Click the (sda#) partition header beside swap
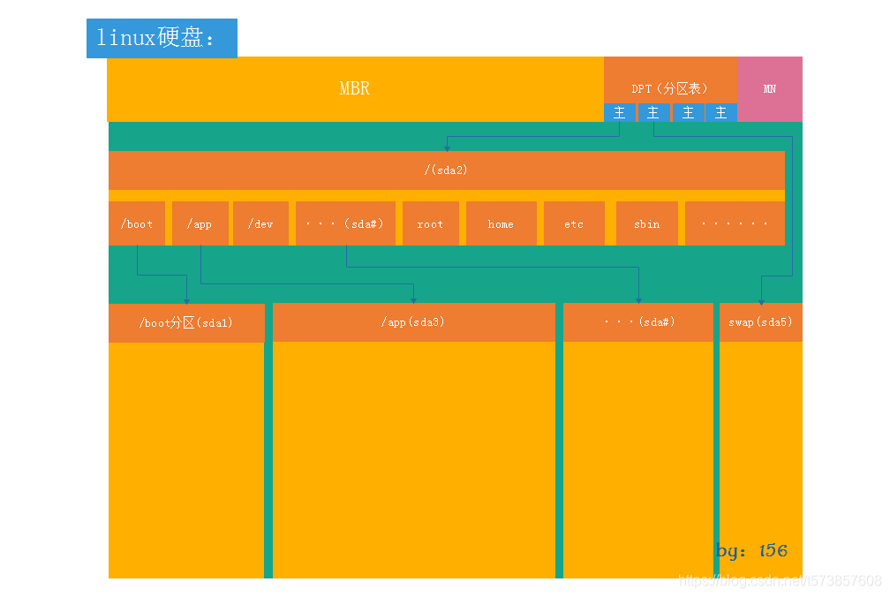 (x=638, y=321)
